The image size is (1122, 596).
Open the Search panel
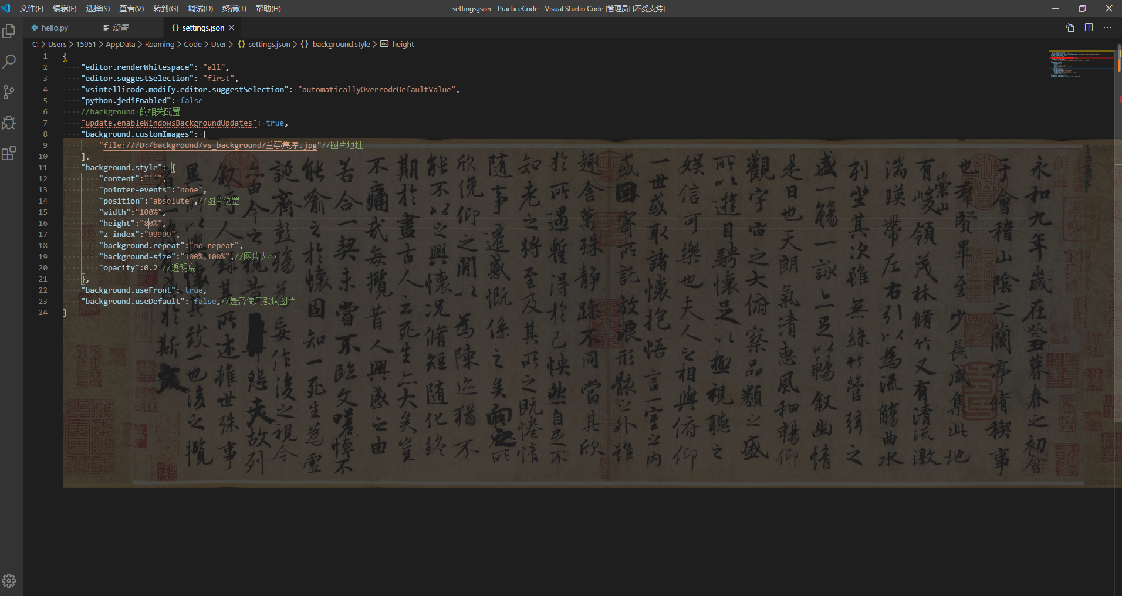tap(9, 61)
